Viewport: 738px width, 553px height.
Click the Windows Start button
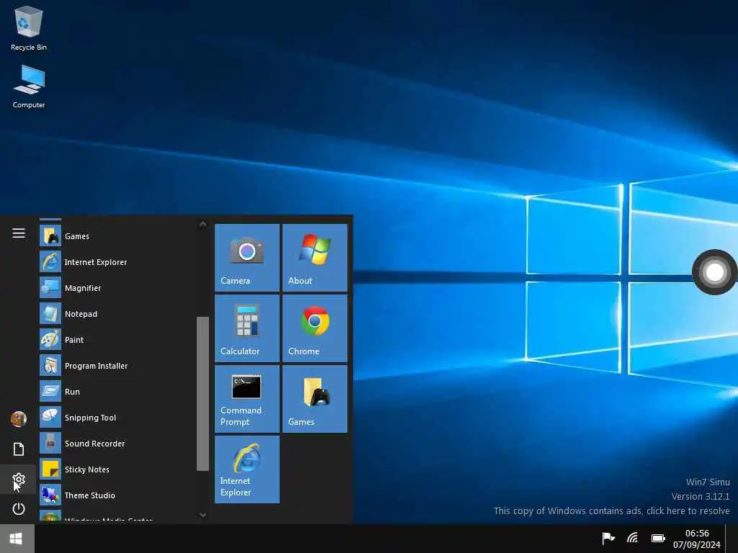(x=17, y=539)
